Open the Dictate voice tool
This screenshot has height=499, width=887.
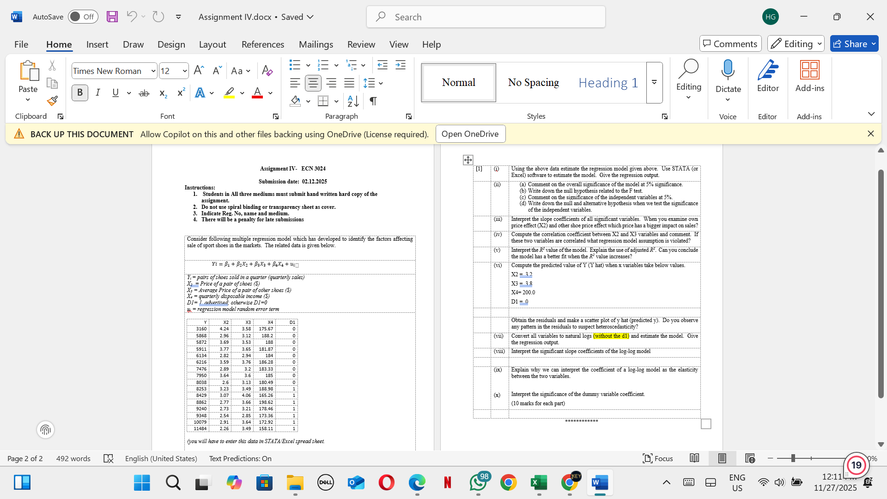(728, 76)
